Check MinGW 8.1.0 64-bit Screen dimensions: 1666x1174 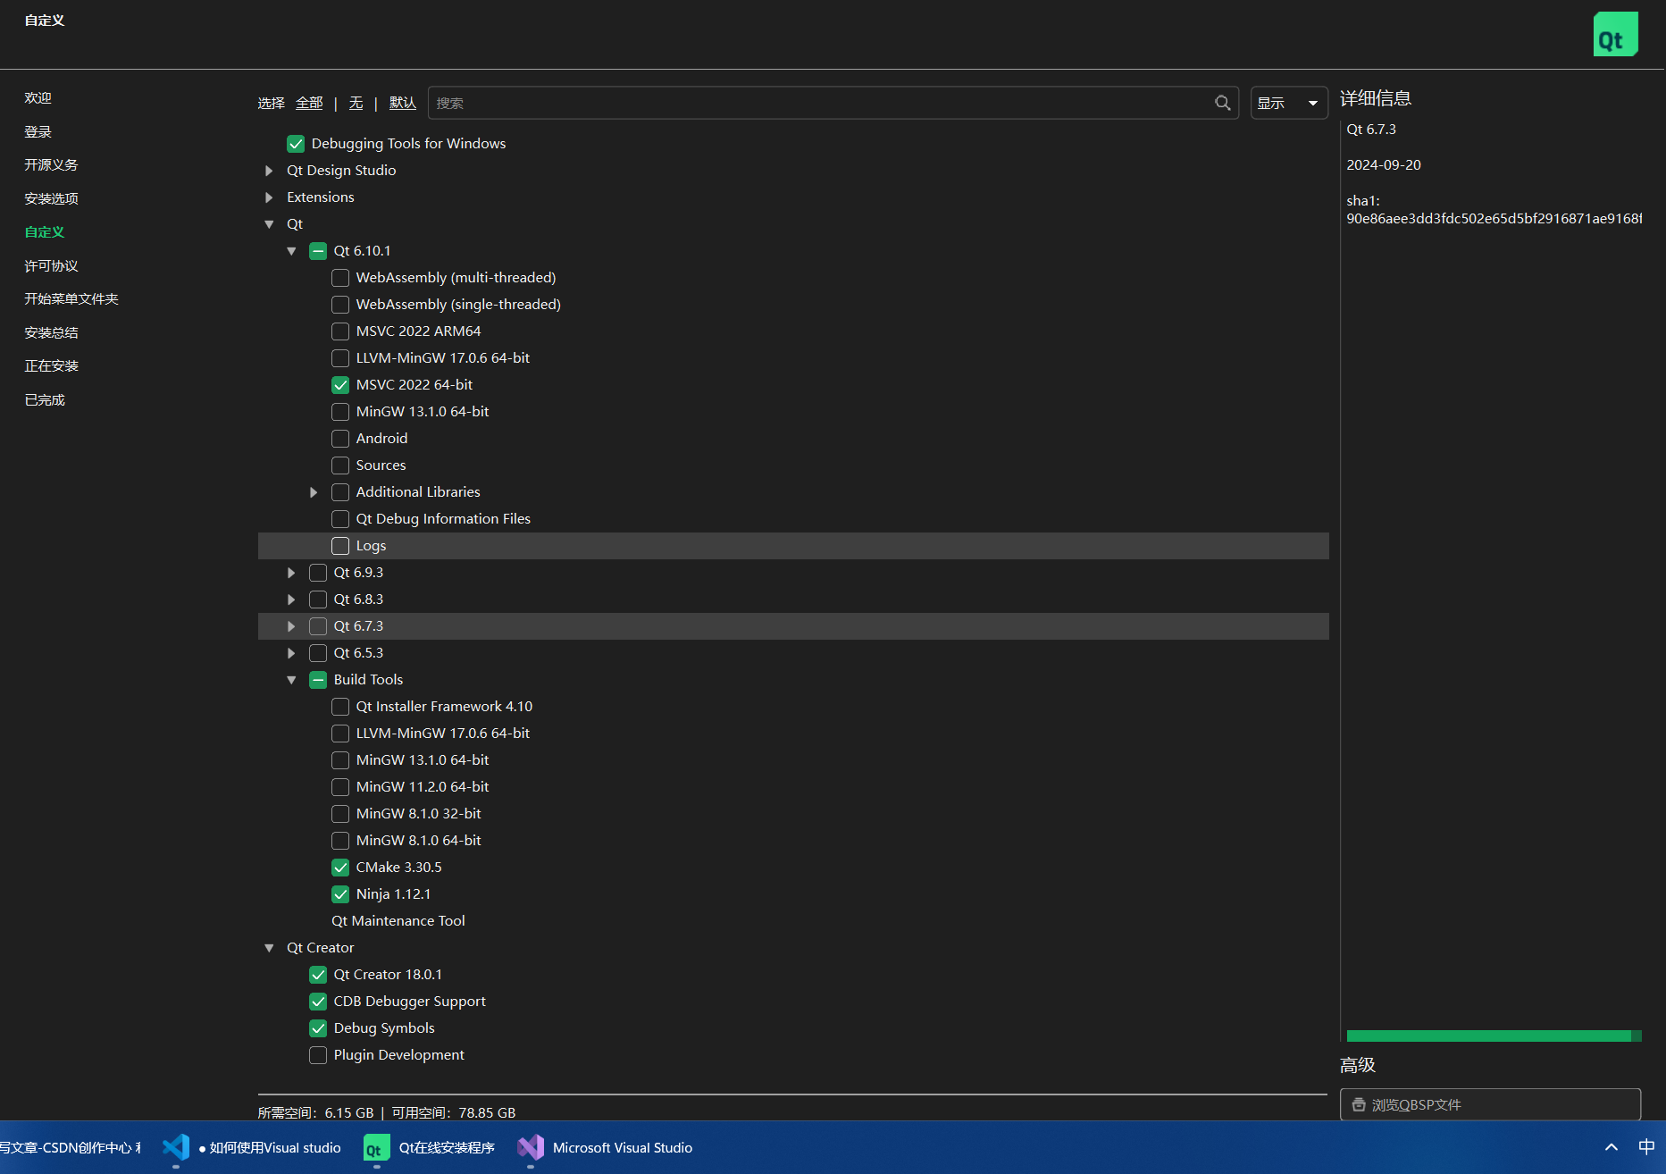point(340,841)
